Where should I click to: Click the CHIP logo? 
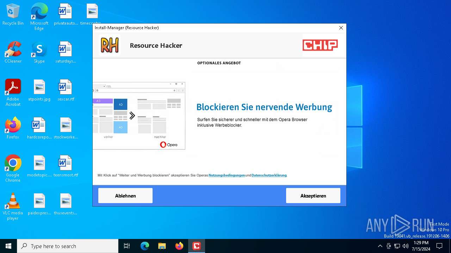tap(320, 45)
